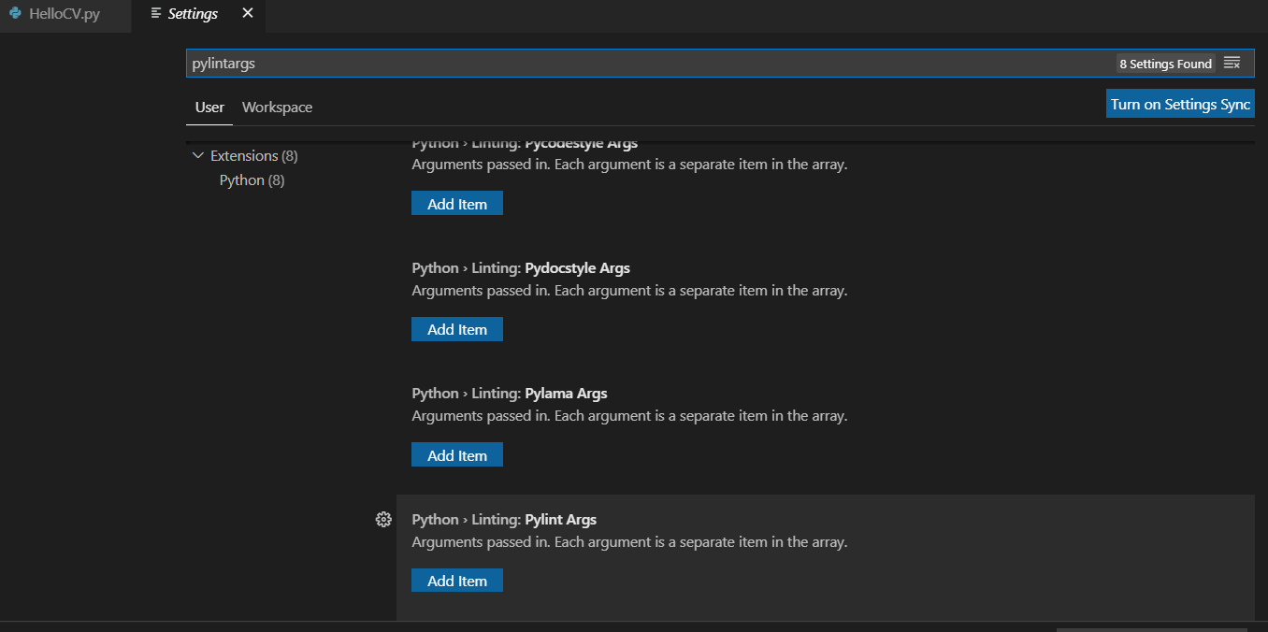Add Item to Pylint Args
Viewport: 1268px width, 632px height.
click(x=457, y=581)
